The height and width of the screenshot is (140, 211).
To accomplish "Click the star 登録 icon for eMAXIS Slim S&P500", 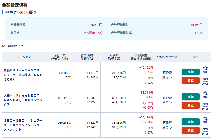I will pyautogui.click(x=205, y=69).
